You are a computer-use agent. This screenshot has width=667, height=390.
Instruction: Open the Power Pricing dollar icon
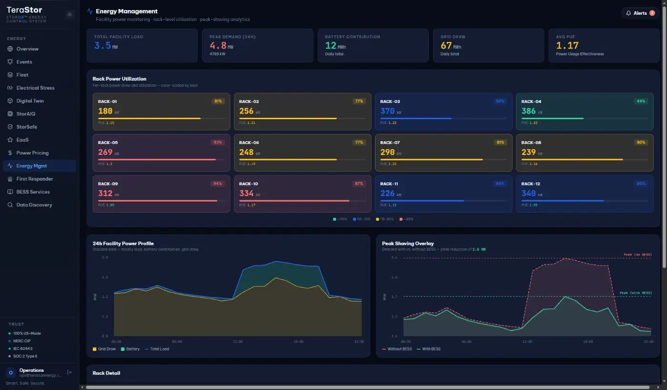point(10,153)
